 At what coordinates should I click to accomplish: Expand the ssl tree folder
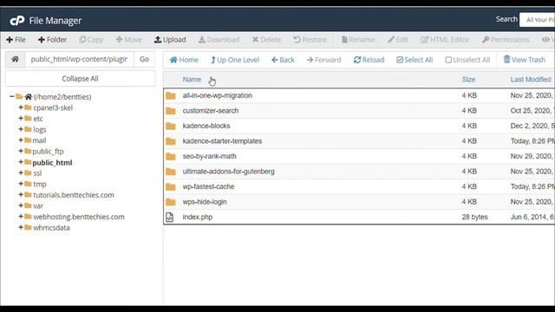point(21,172)
